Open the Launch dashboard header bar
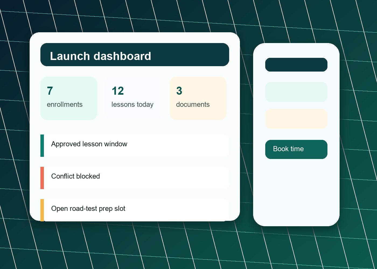The width and height of the screenshot is (377, 269). 135,55
